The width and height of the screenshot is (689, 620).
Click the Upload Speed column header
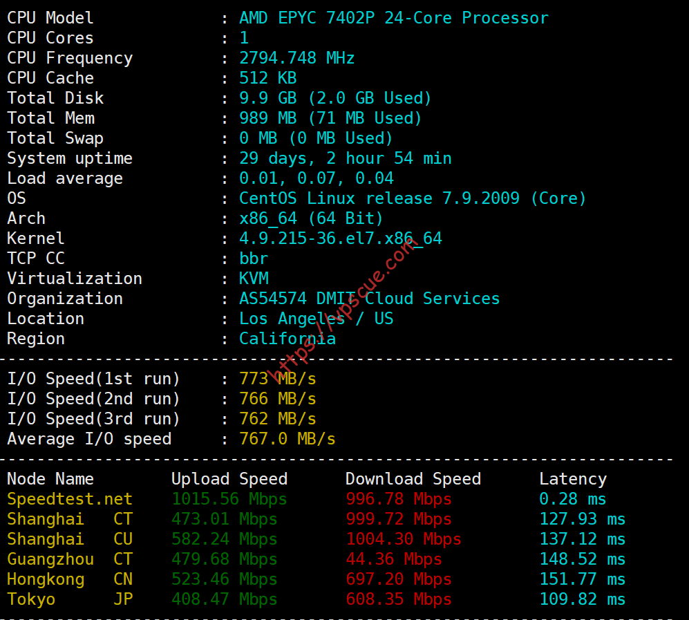229,479
